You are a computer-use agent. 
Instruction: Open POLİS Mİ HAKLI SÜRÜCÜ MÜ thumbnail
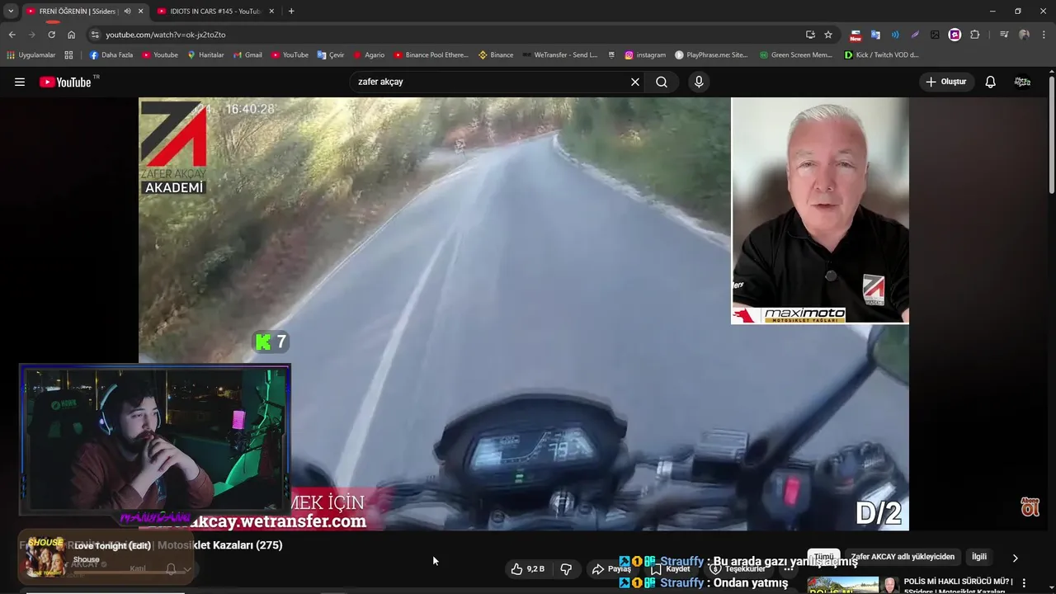tap(841, 584)
